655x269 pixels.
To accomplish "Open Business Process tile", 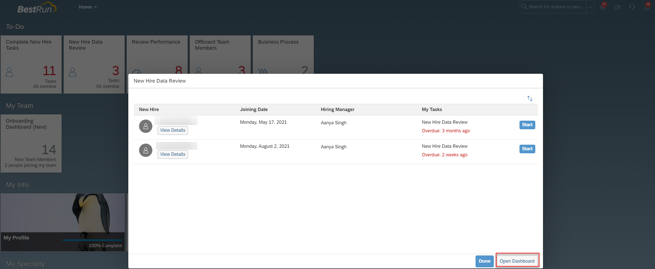I will tap(283, 54).
